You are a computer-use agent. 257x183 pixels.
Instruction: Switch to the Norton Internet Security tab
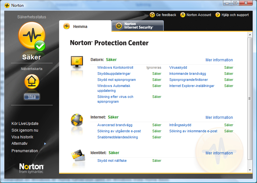click(138, 26)
